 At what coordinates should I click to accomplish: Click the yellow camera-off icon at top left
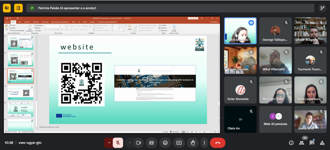click(7, 8)
